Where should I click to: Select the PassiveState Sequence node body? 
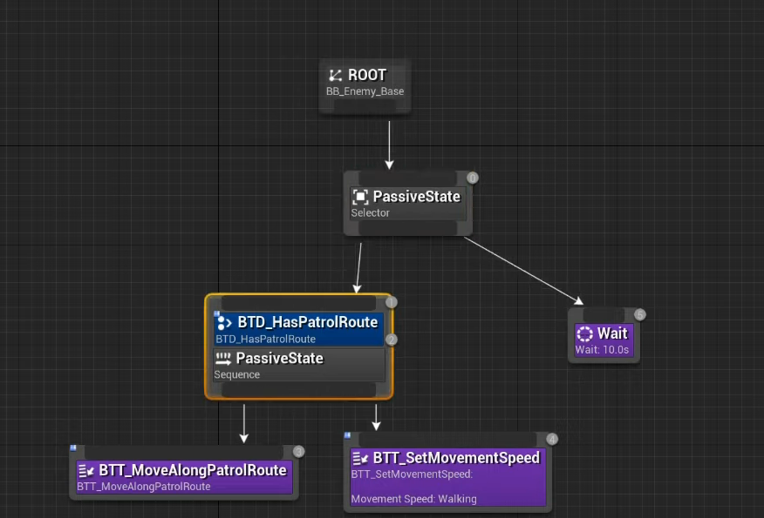(298, 366)
